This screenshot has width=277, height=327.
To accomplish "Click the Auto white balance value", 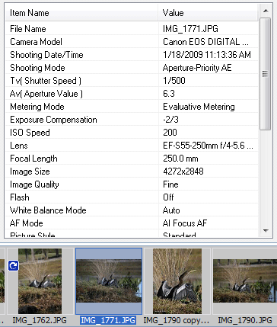I will (171, 210).
